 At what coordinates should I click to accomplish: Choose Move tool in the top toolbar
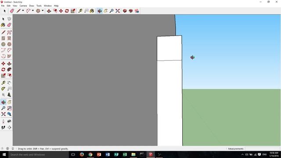coord(61,11)
